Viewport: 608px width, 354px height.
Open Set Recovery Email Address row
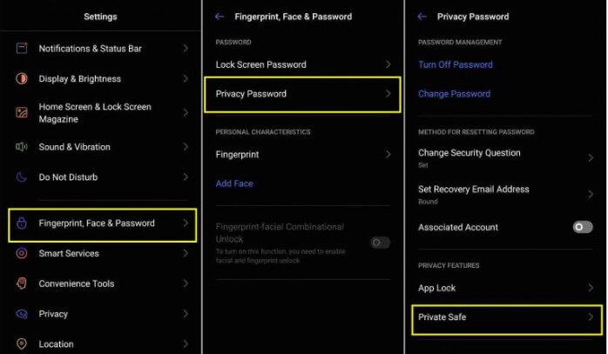(505, 195)
